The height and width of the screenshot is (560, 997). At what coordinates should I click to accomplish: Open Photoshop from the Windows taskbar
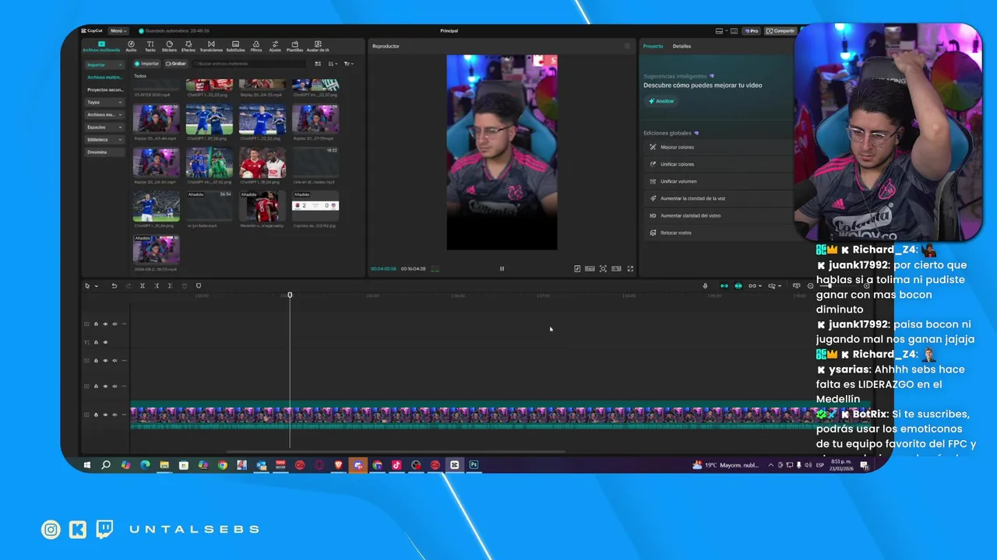click(474, 465)
